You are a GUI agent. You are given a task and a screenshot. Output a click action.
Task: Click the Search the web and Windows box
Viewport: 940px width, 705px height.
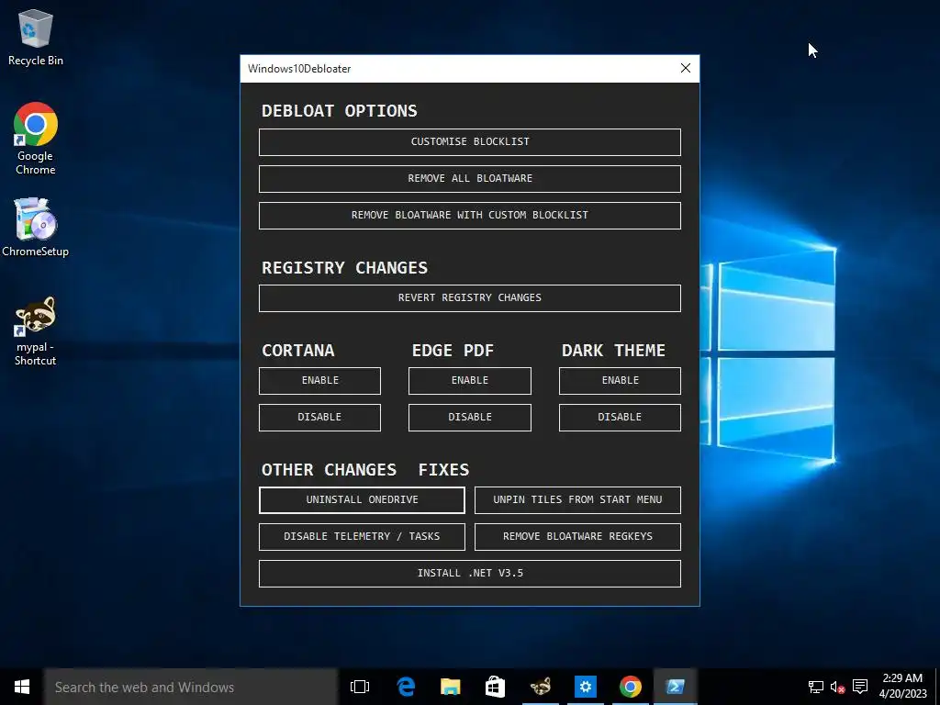tap(191, 687)
